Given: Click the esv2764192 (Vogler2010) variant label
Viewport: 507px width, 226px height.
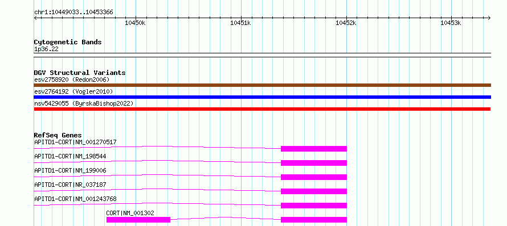Looking at the screenshot, I should tap(73, 92).
